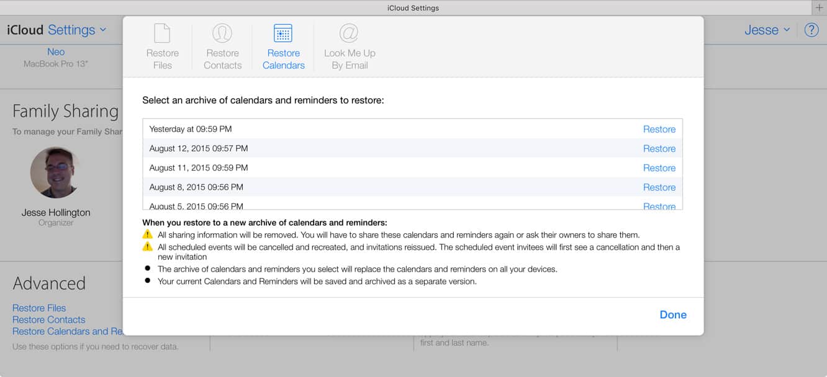The height and width of the screenshot is (377, 827).
Task: Click the Advanced section heading
Action: [49, 283]
